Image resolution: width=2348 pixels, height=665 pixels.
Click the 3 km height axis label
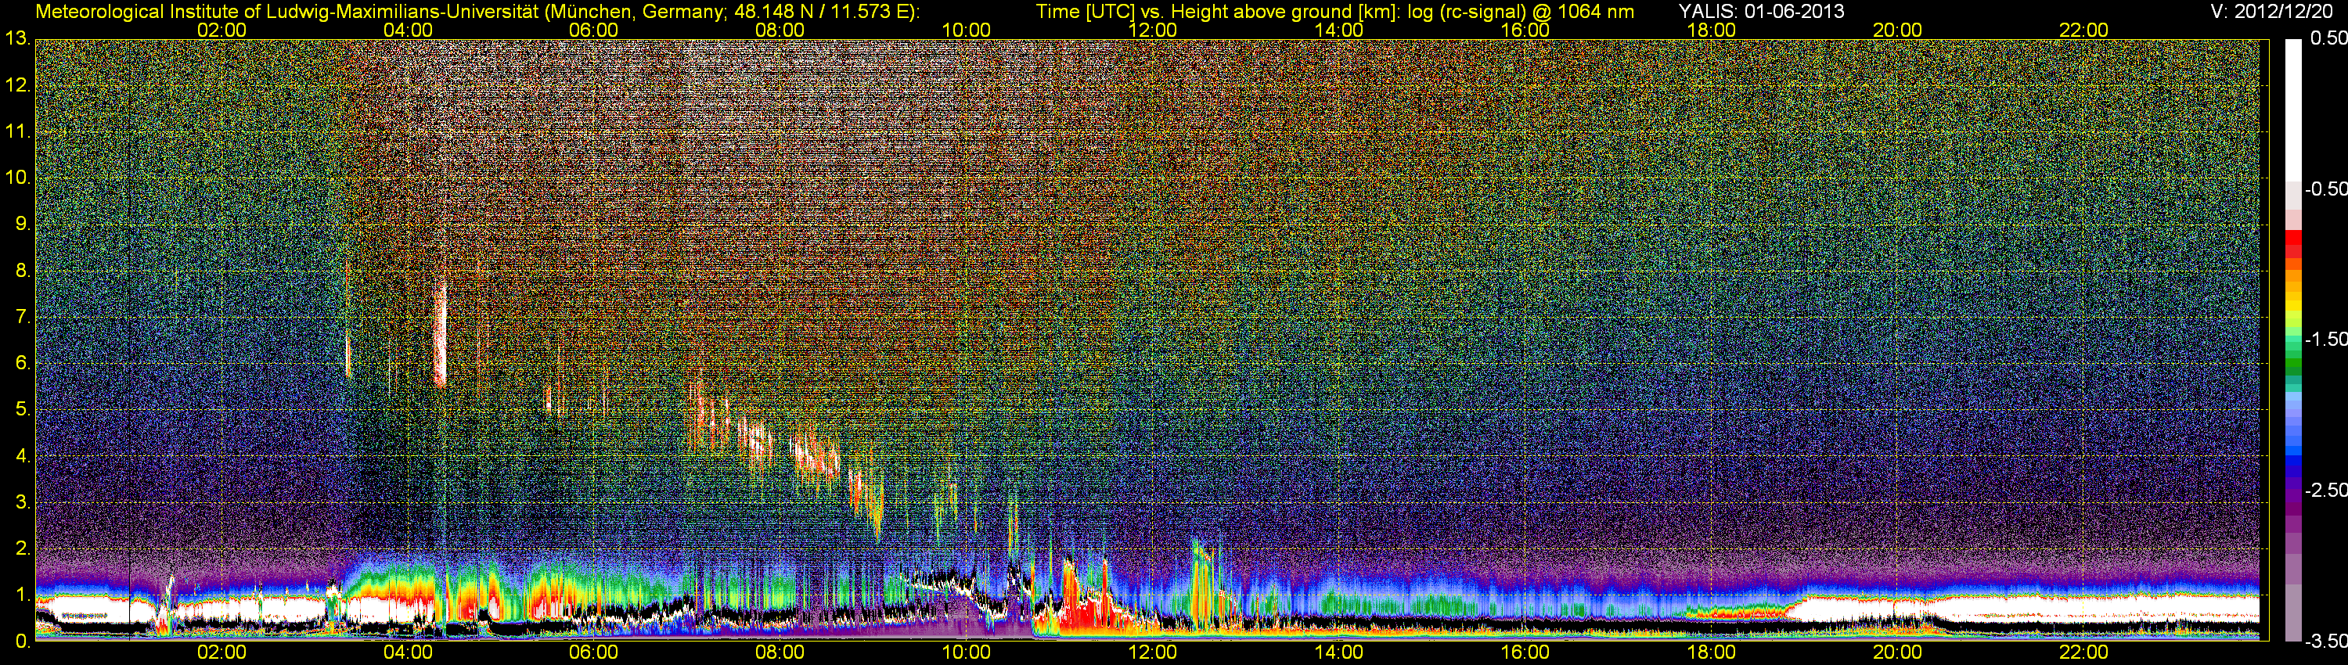[x=22, y=503]
